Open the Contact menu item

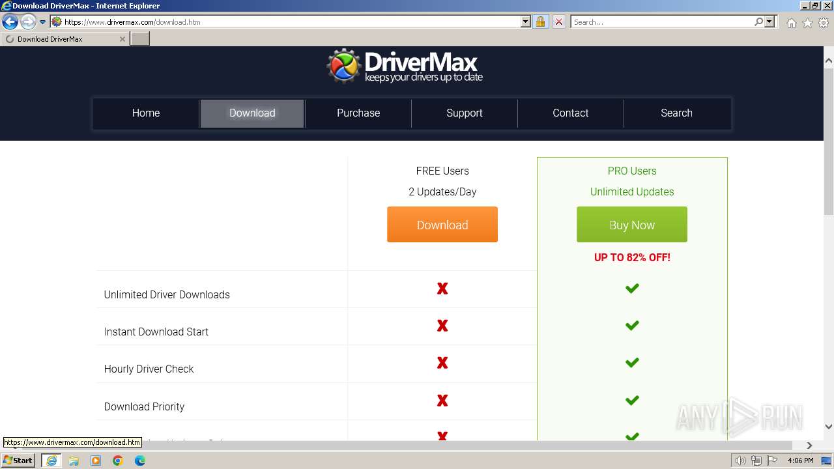click(571, 113)
